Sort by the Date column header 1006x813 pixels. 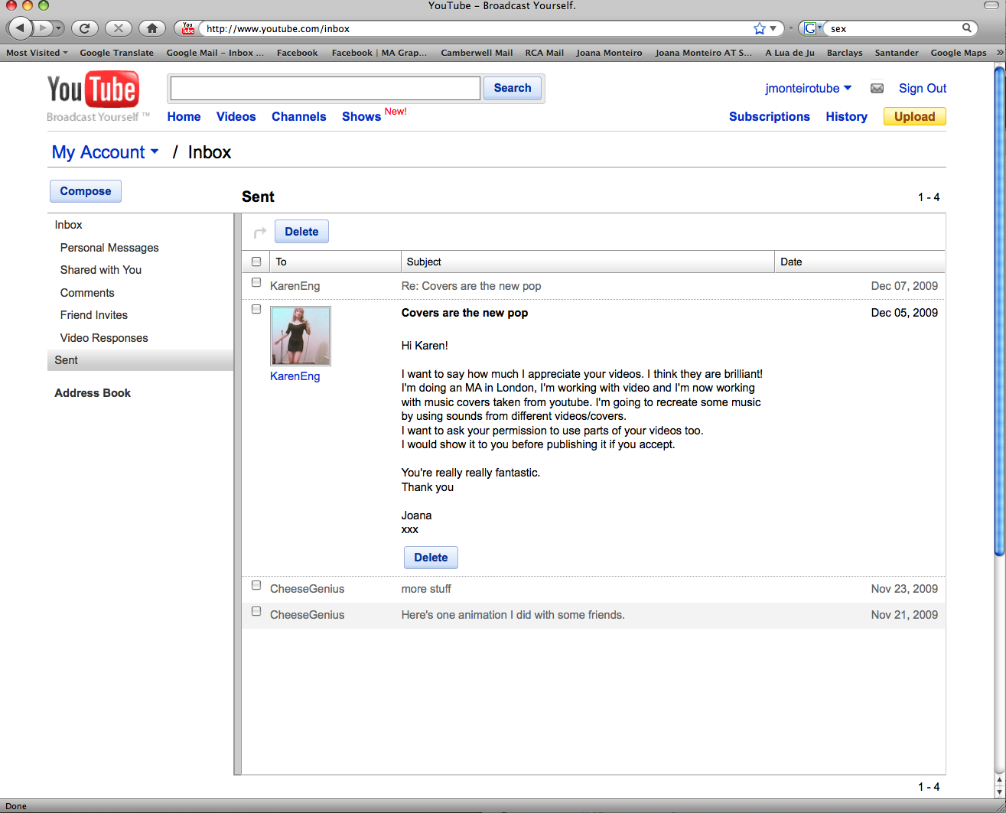[859, 262]
